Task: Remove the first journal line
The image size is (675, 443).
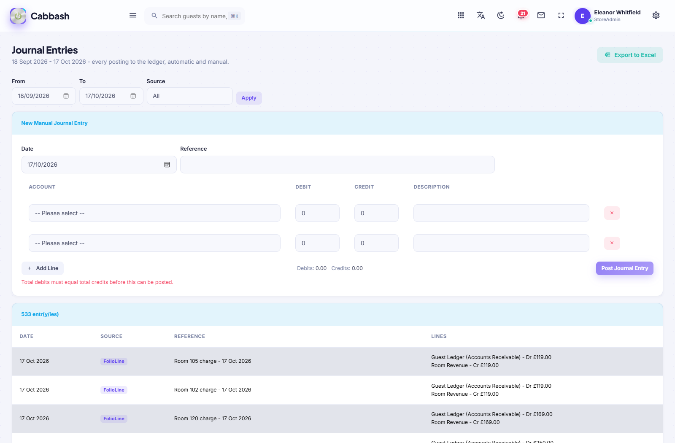Action: coord(612,213)
